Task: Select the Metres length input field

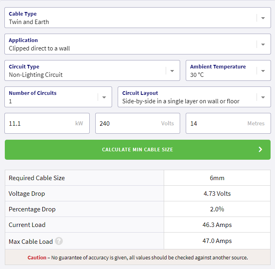Action: 218,123
